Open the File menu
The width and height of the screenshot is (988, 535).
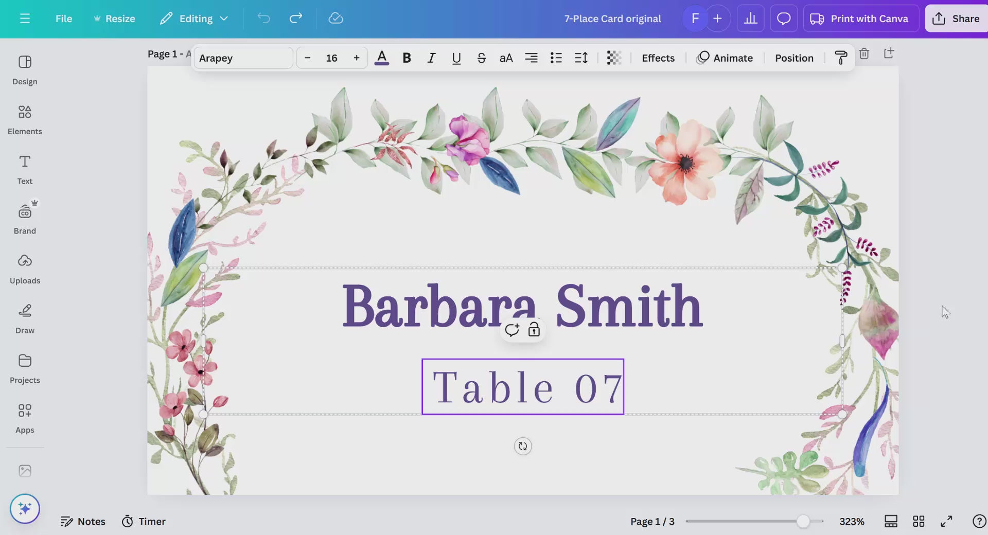pos(64,19)
